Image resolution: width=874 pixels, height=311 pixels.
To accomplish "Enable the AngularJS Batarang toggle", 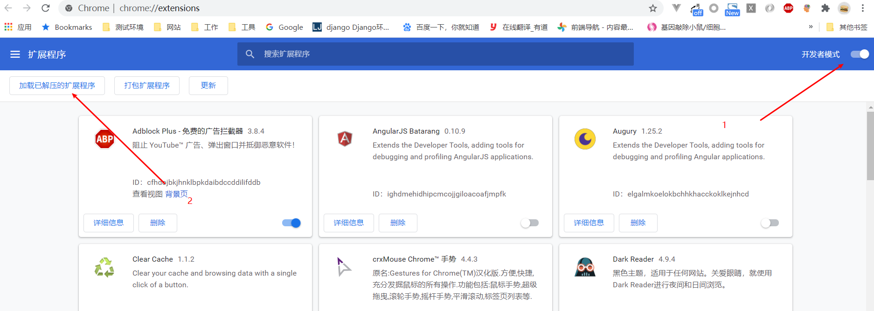I will 530,223.
